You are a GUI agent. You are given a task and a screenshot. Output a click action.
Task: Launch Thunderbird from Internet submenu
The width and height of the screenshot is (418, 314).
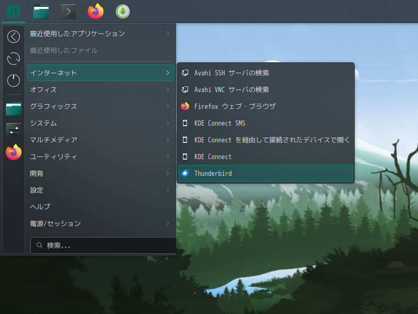tap(265, 173)
